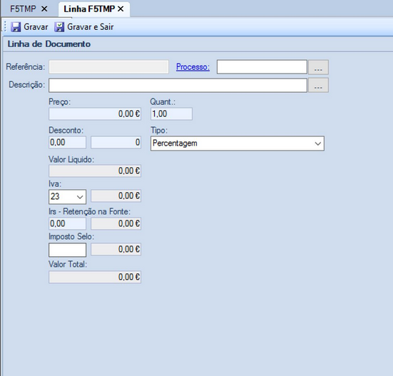Select the Quant. quantity field
393x376 pixels.
pos(171,114)
